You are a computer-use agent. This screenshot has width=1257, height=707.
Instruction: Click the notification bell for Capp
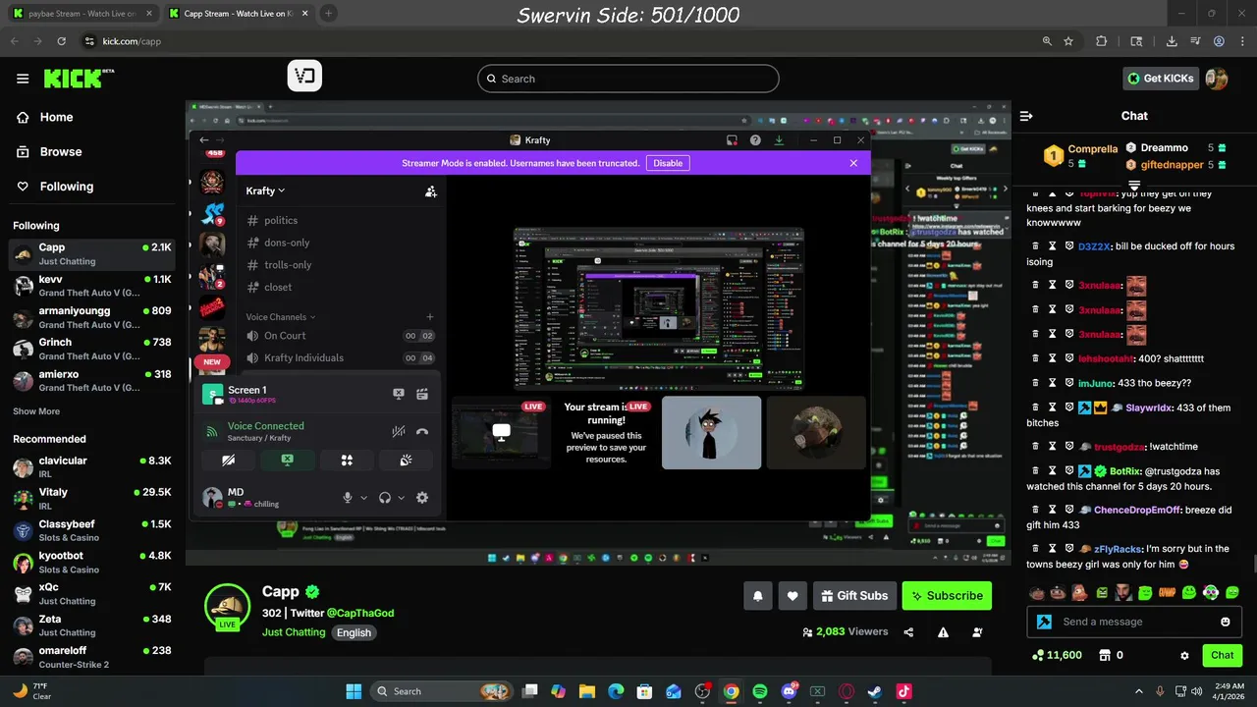(x=758, y=595)
